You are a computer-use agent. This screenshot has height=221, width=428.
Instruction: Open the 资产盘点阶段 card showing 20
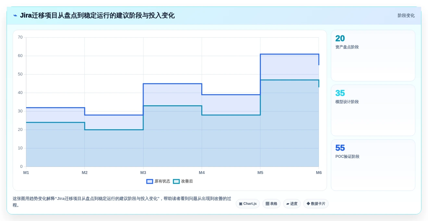(x=373, y=55)
